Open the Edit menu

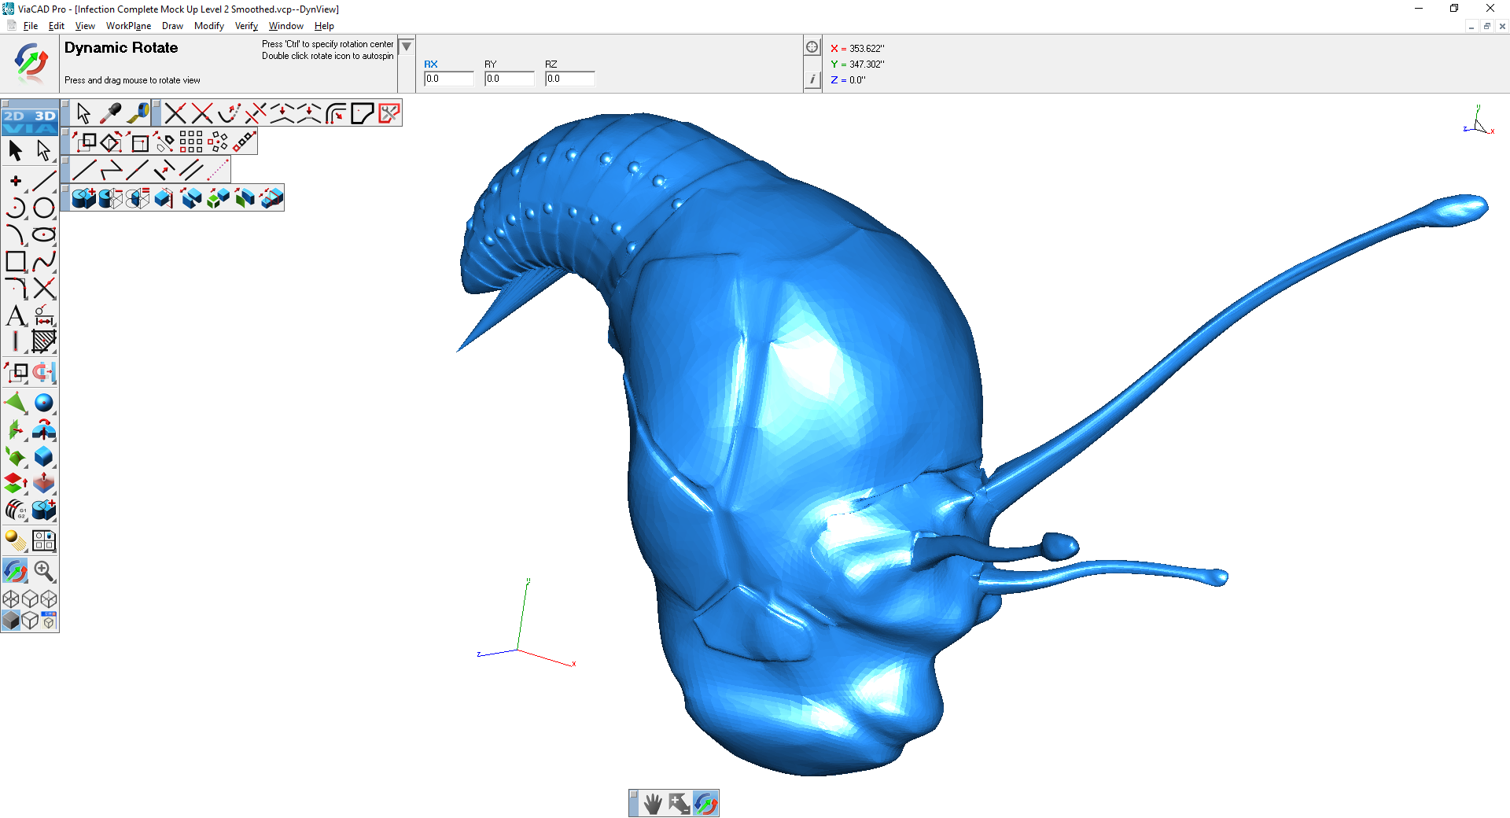57,26
